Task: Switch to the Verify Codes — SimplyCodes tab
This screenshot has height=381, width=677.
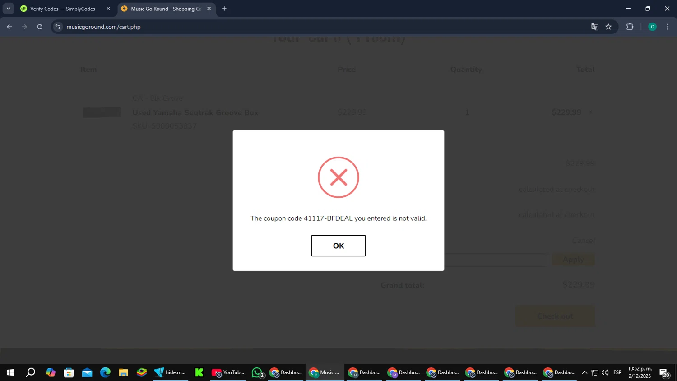Action: point(62,9)
